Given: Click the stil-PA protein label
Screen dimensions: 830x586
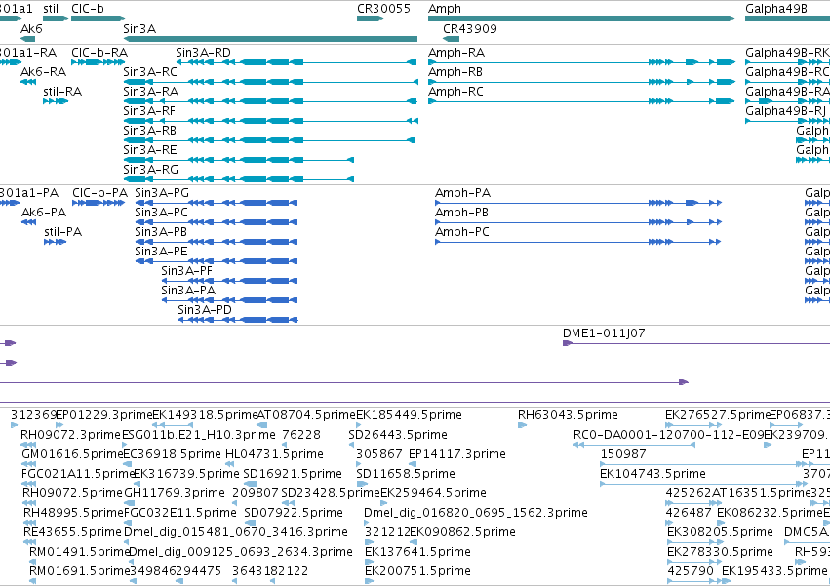Looking at the screenshot, I should point(63,232).
